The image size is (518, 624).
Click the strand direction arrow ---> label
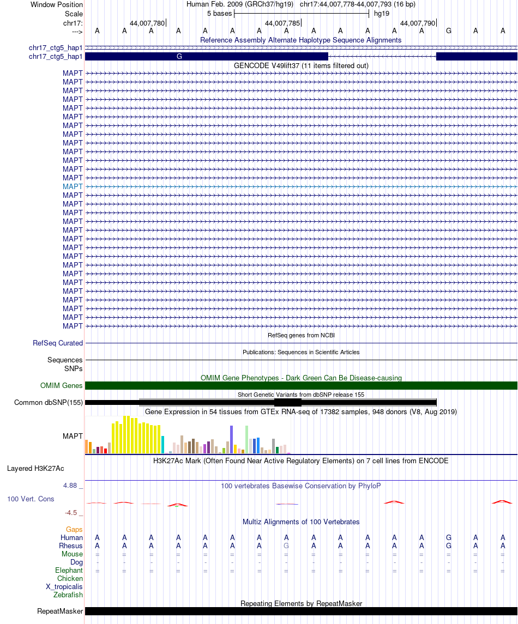pyautogui.click(x=77, y=32)
